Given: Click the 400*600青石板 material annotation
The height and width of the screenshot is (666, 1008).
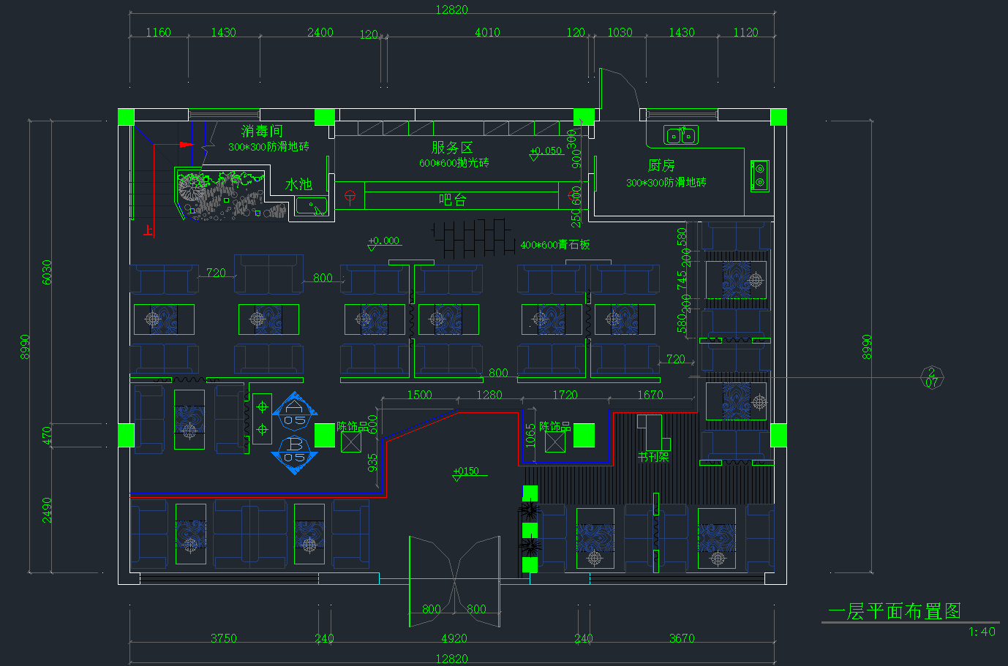Looking at the screenshot, I should click(554, 245).
